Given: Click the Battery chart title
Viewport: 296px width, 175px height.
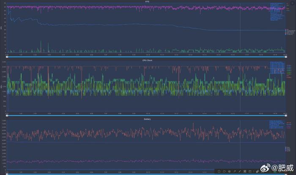Looking at the screenshot, I should (x=147, y=119).
